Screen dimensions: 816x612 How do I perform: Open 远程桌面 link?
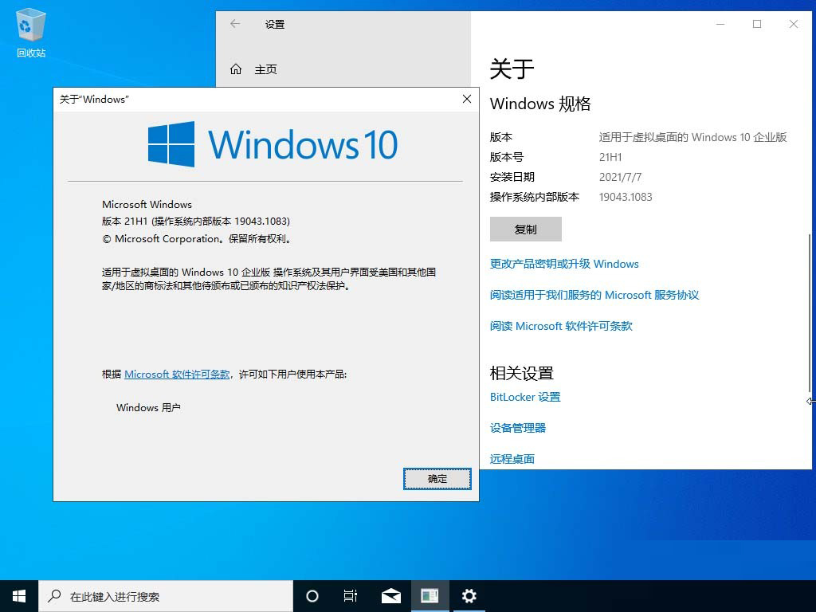[512, 458]
